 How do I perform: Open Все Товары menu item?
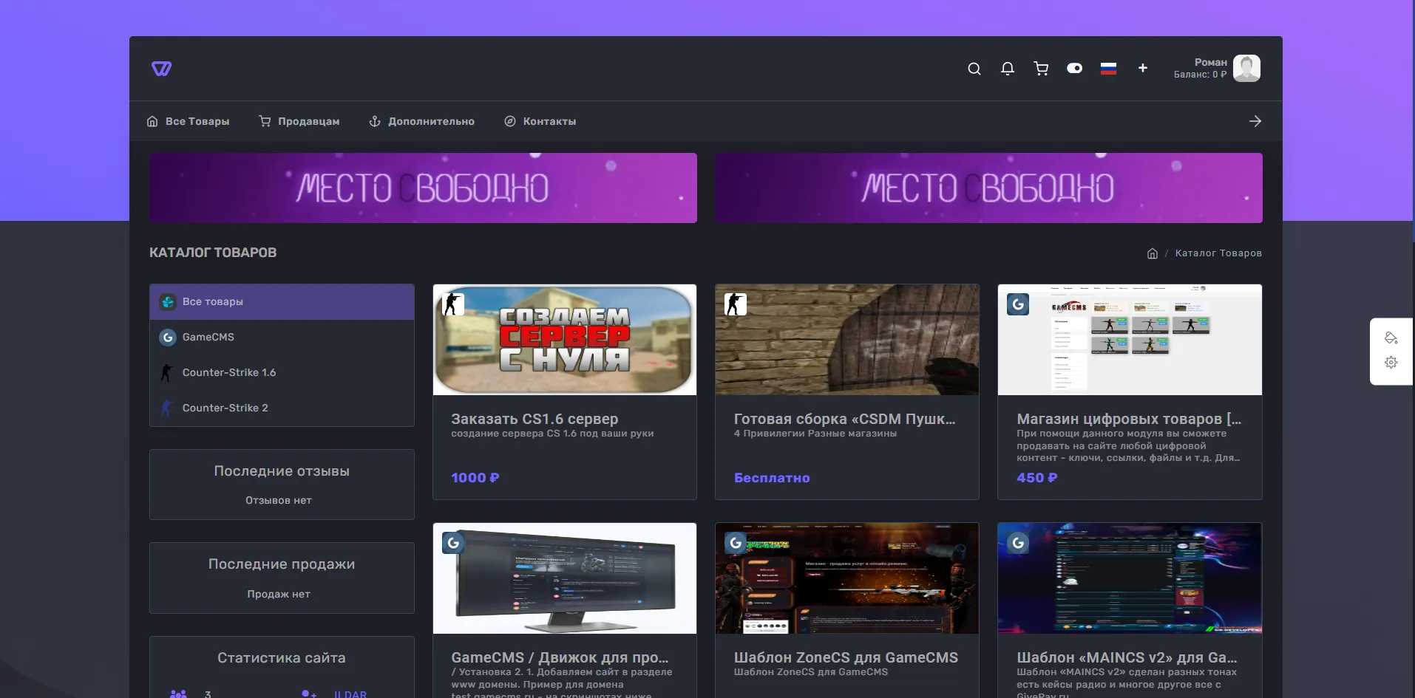point(189,121)
